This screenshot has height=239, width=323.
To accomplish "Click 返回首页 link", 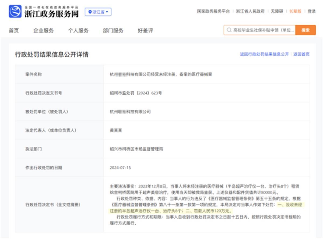I will (301, 54).
